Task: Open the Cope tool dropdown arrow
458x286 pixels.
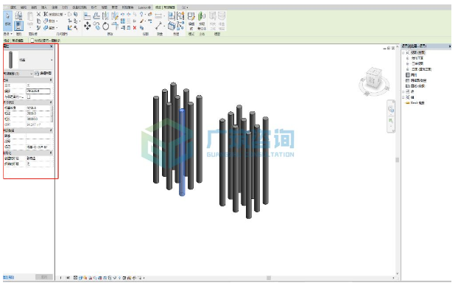Action: coord(64,14)
